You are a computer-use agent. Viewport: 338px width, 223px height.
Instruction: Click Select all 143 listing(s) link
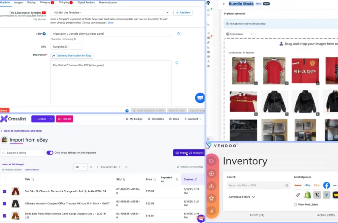tap(13, 164)
